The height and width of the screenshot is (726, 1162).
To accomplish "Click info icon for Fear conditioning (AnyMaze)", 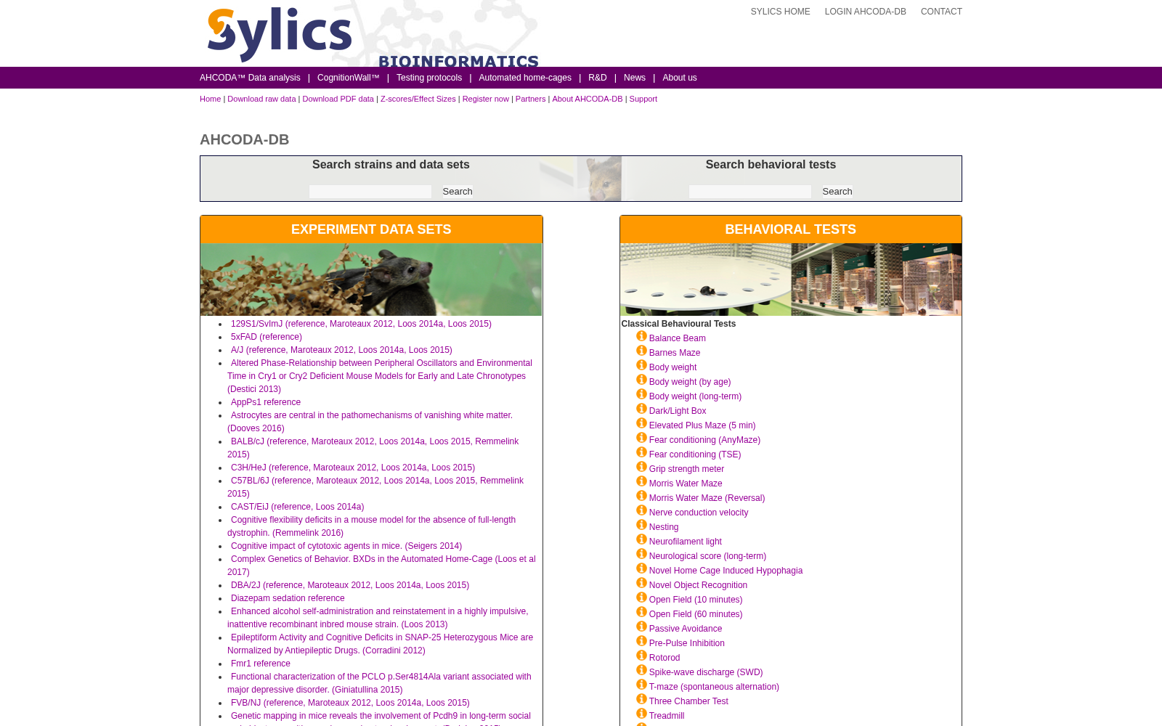I will pos(641,438).
